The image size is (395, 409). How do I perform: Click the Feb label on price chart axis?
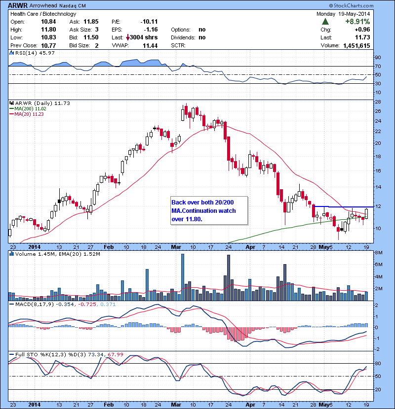(109, 247)
